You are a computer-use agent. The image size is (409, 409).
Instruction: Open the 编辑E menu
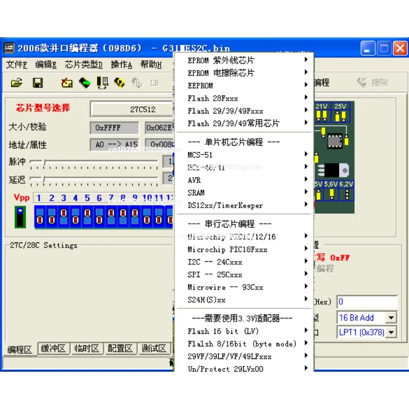46,64
